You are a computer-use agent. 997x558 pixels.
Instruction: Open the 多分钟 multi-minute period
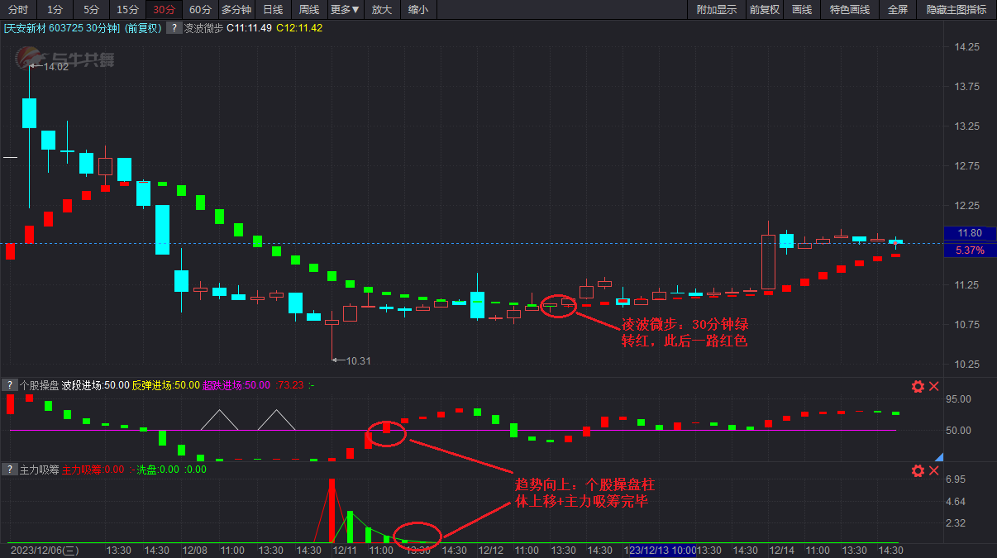click(236, 10)
